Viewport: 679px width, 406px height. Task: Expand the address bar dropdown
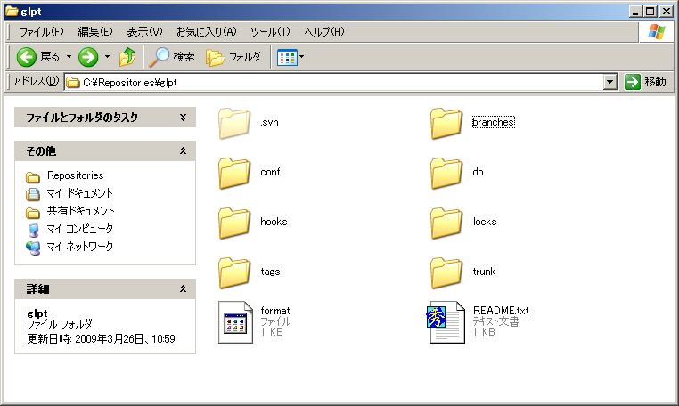click(x=609, y=82)
